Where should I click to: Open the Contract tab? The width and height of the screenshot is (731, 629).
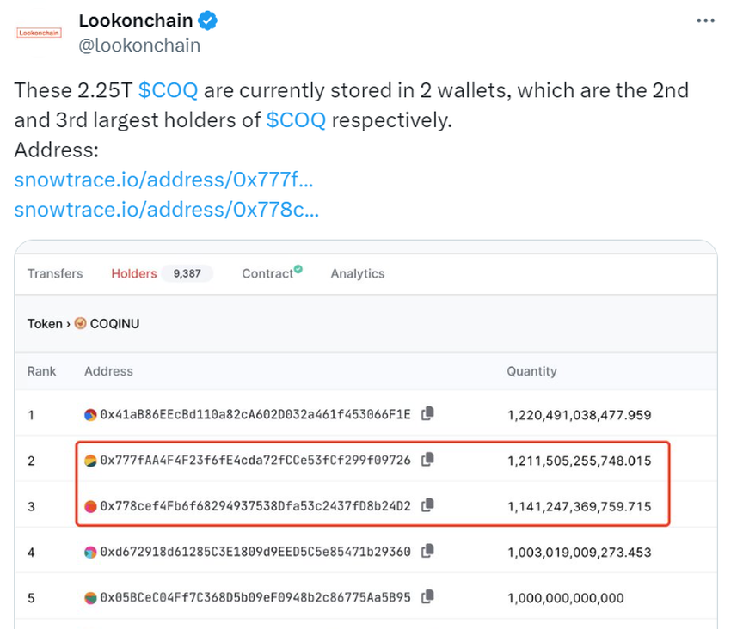click(x=268, y=273)
